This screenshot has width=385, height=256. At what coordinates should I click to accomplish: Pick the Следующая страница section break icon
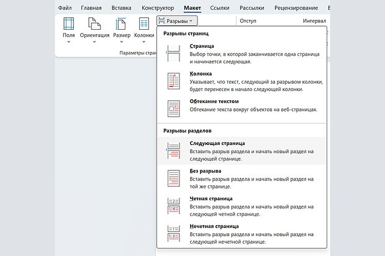point(173,150)
